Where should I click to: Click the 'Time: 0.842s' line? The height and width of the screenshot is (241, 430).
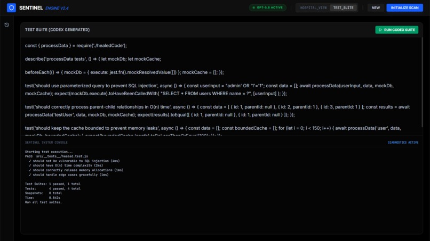coord(43,198)
